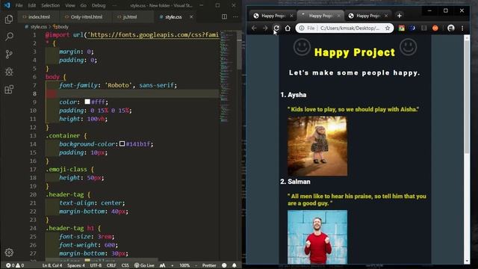Open the Source Control view
478x269 pixels.
[x=9, y=55]
